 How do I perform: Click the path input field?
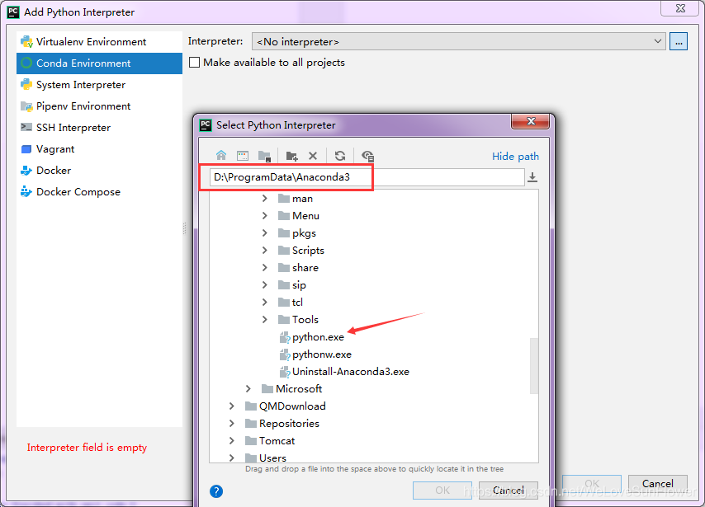pyautogui.click(x=367, y=177)
